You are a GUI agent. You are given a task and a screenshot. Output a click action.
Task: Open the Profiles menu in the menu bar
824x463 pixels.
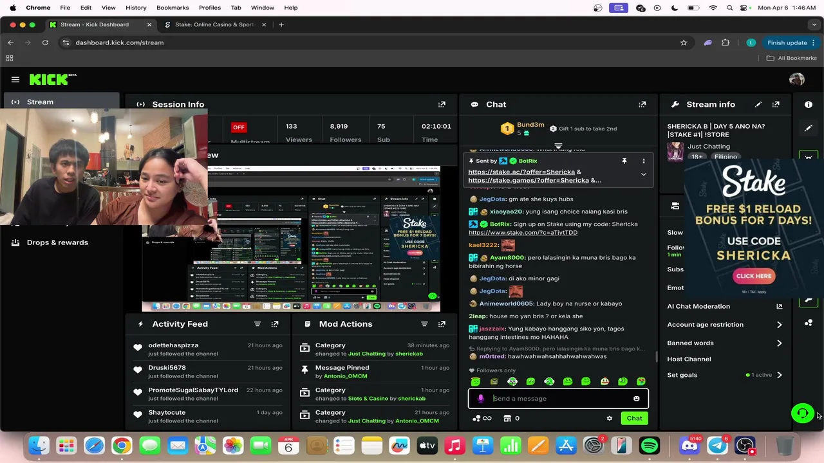[210, 8]
